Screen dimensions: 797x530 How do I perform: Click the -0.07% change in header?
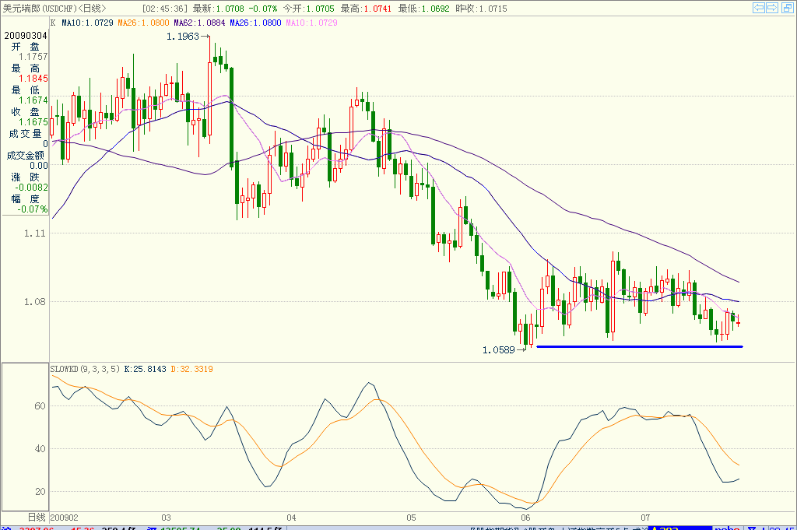point(263,9)
